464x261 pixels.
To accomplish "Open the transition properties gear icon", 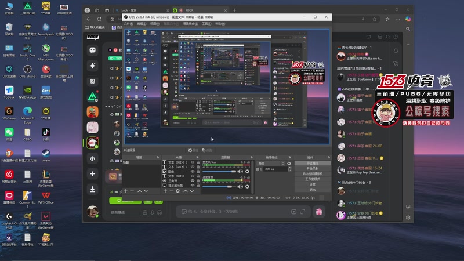I will click(289, 164).
